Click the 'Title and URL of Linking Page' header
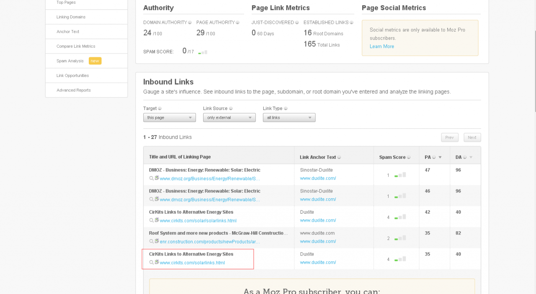 tap(180, 157)
